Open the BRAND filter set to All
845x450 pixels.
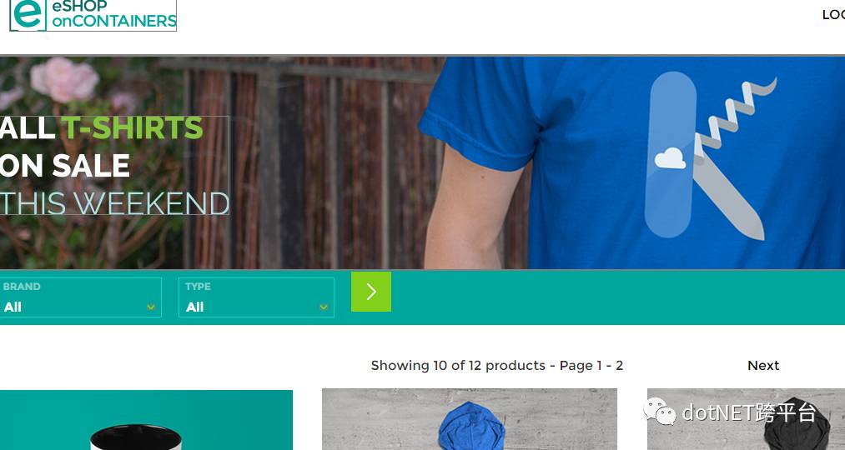tap(80, 297)
